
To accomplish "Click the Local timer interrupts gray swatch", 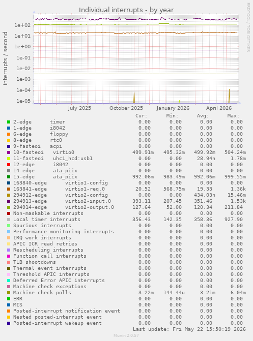I will coord(9,220).
